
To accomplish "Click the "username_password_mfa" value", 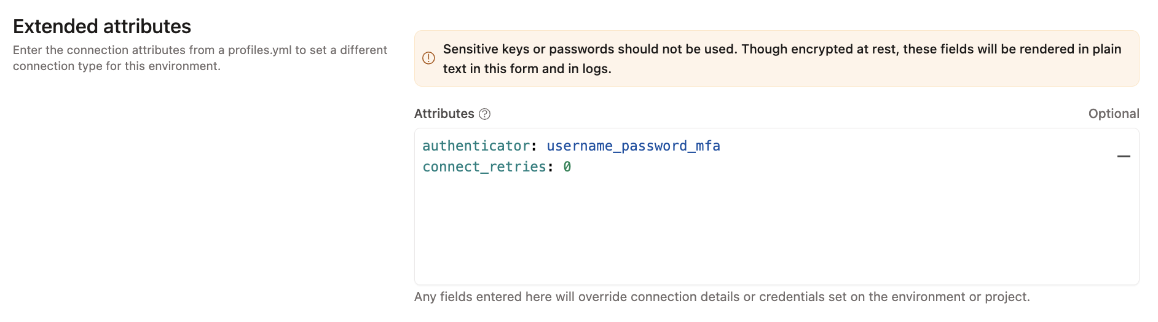I will [x=633, y=146].
